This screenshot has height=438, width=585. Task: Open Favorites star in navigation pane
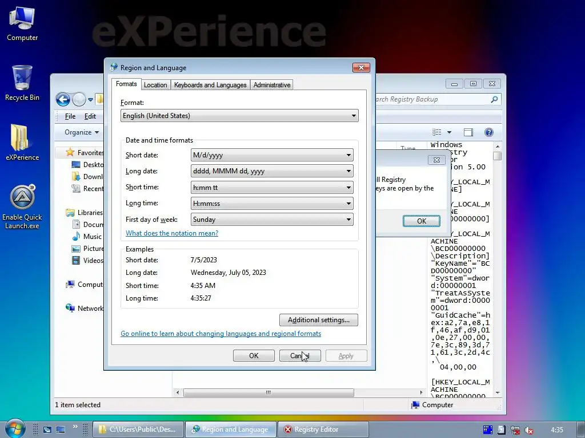[69, 152]
